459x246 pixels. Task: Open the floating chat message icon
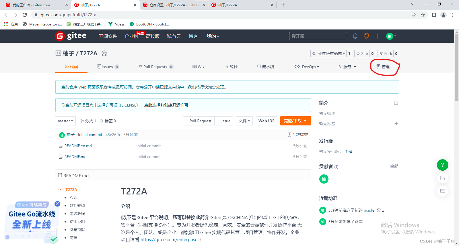(443, 191)
